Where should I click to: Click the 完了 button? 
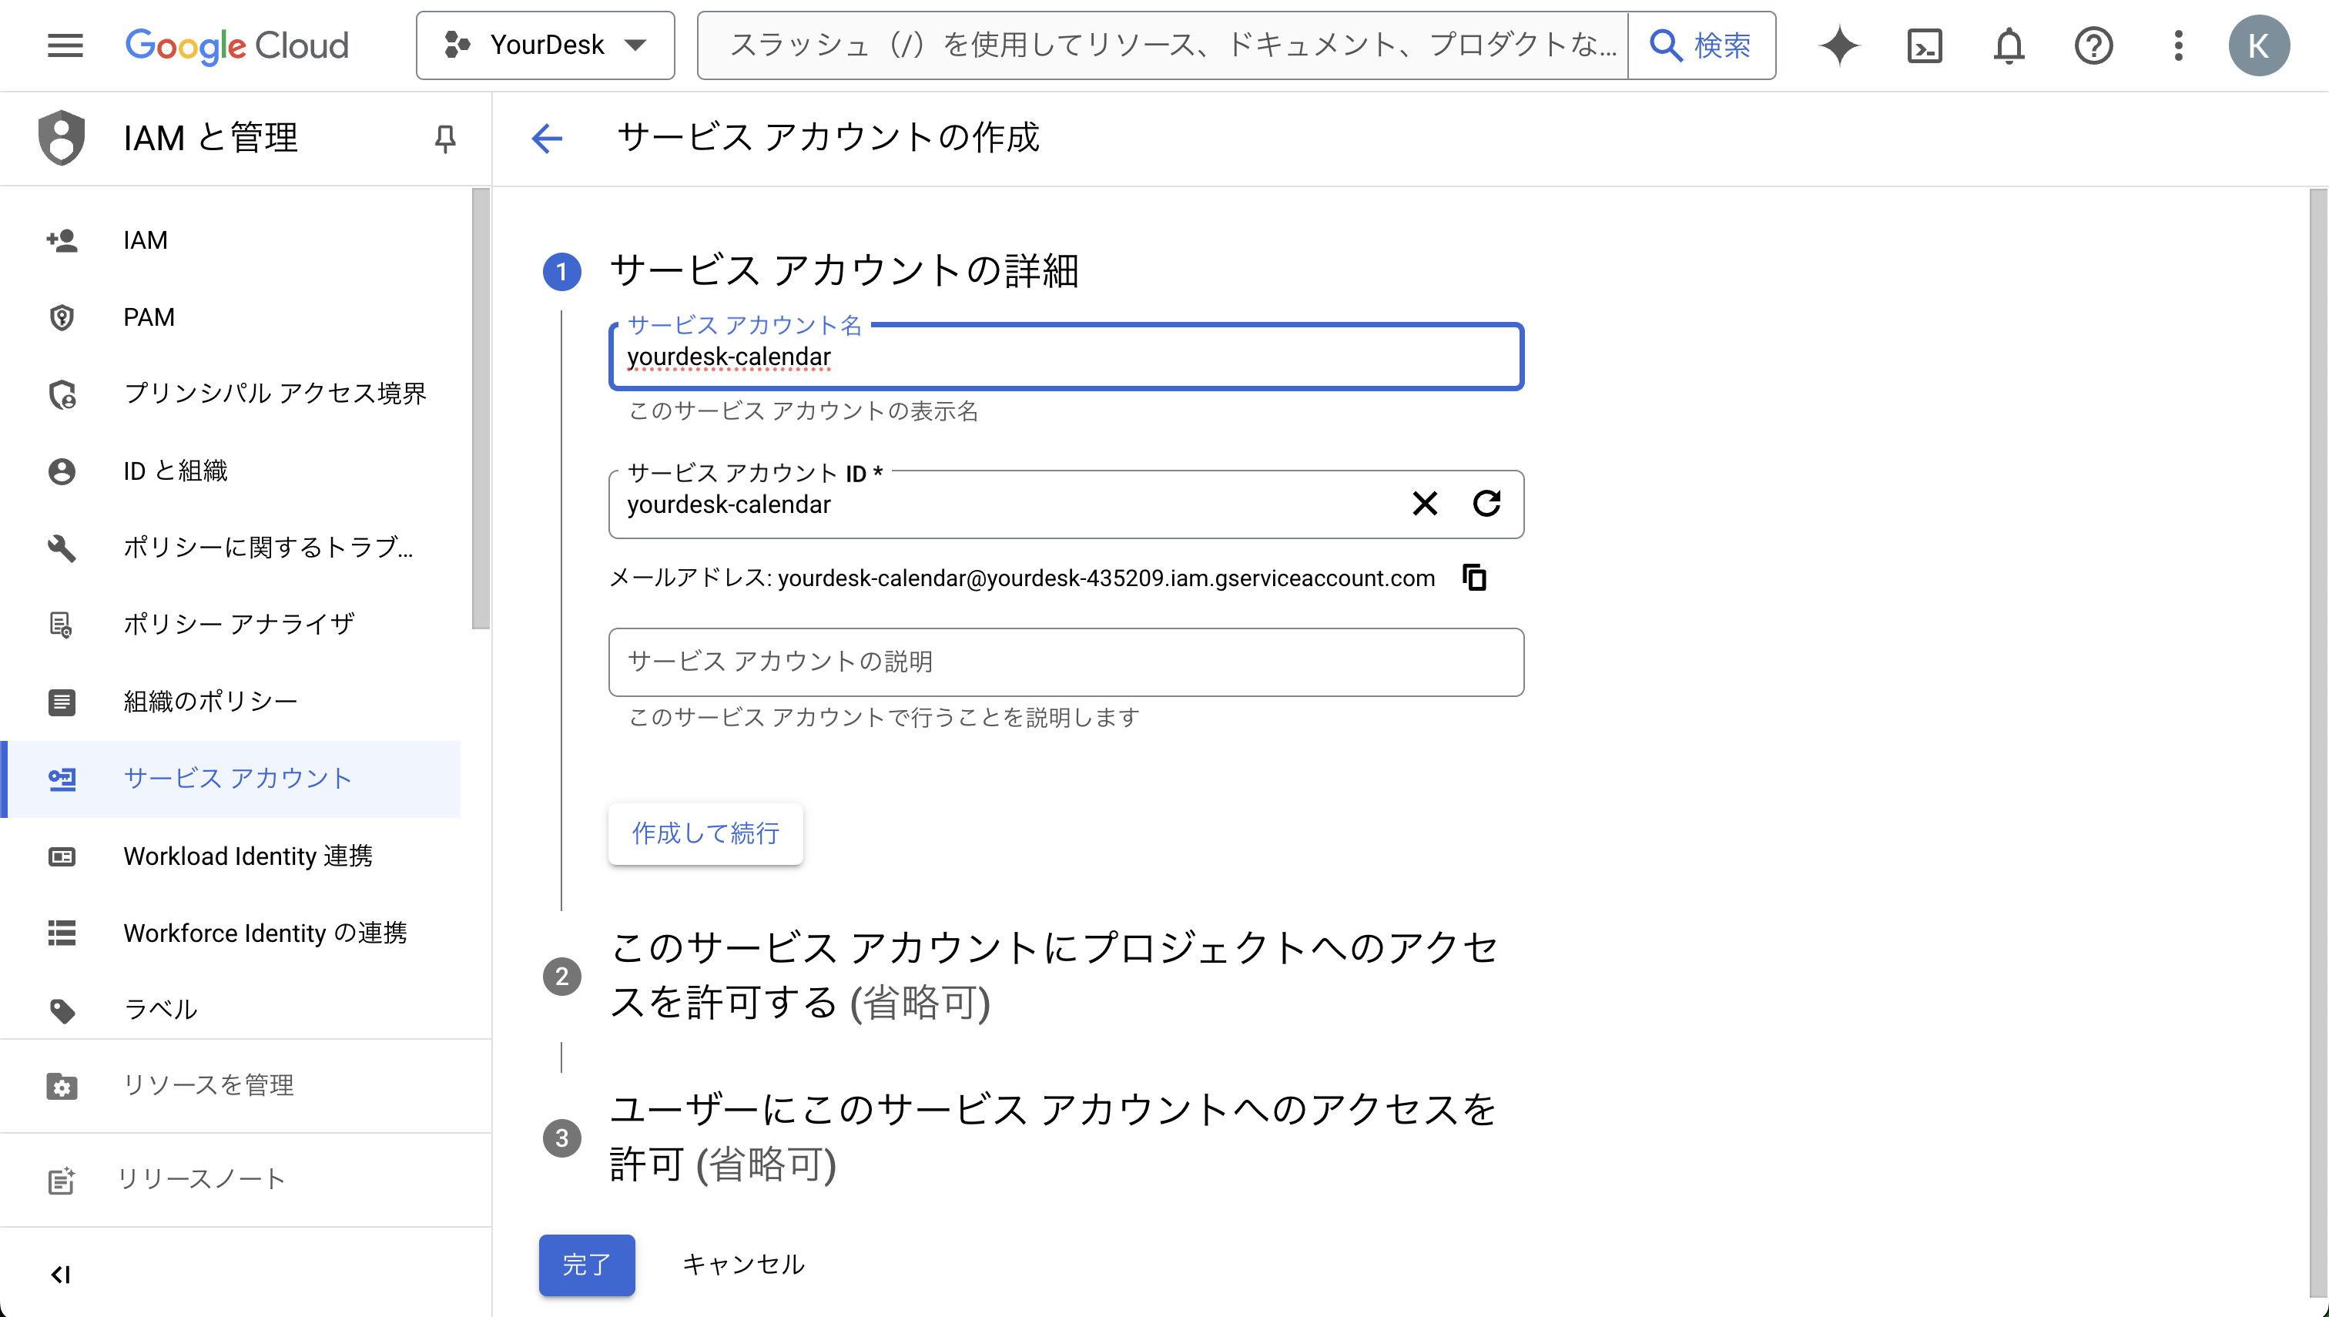pos(586,1265)
